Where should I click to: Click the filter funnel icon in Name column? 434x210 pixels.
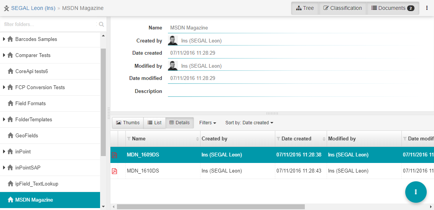click(x=129, y=139)
